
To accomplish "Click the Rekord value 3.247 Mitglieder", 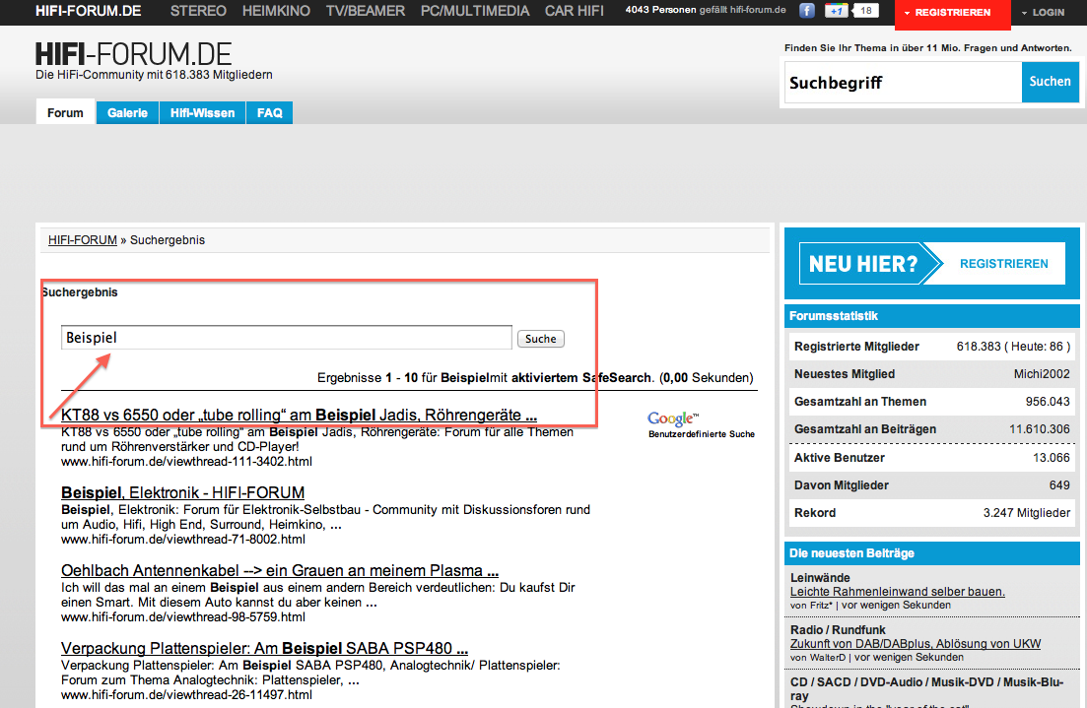I will click(x=1027, y=513).
